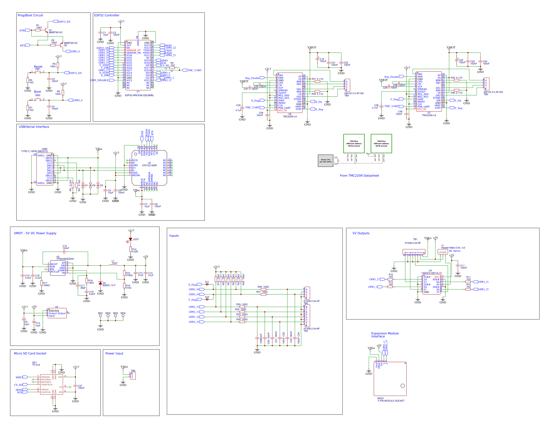The height and width of the screenshot is (426, 552).
Task: Click the SW1 Reset push-button symbol
Action: pyautogui.click(x=38, y=72)
